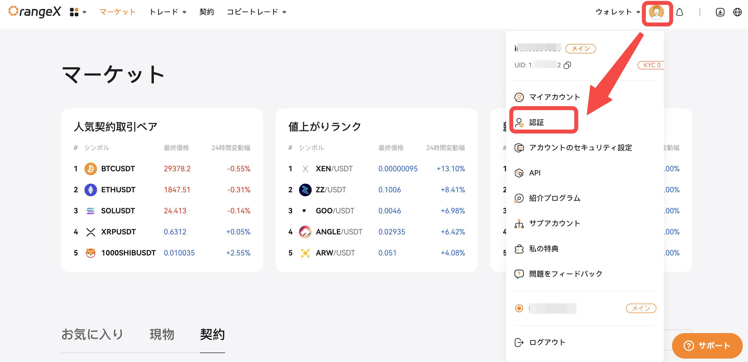Open the four-square apps grid icon
The width and height of the screenshot is (748, 362).
point(74,12)
